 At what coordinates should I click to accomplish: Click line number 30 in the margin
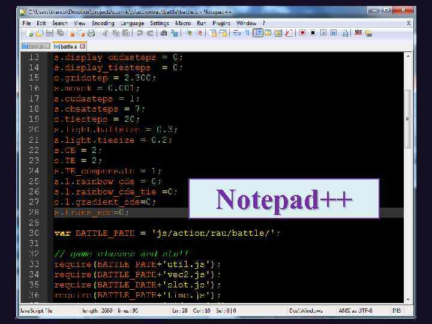coord(34,233)
